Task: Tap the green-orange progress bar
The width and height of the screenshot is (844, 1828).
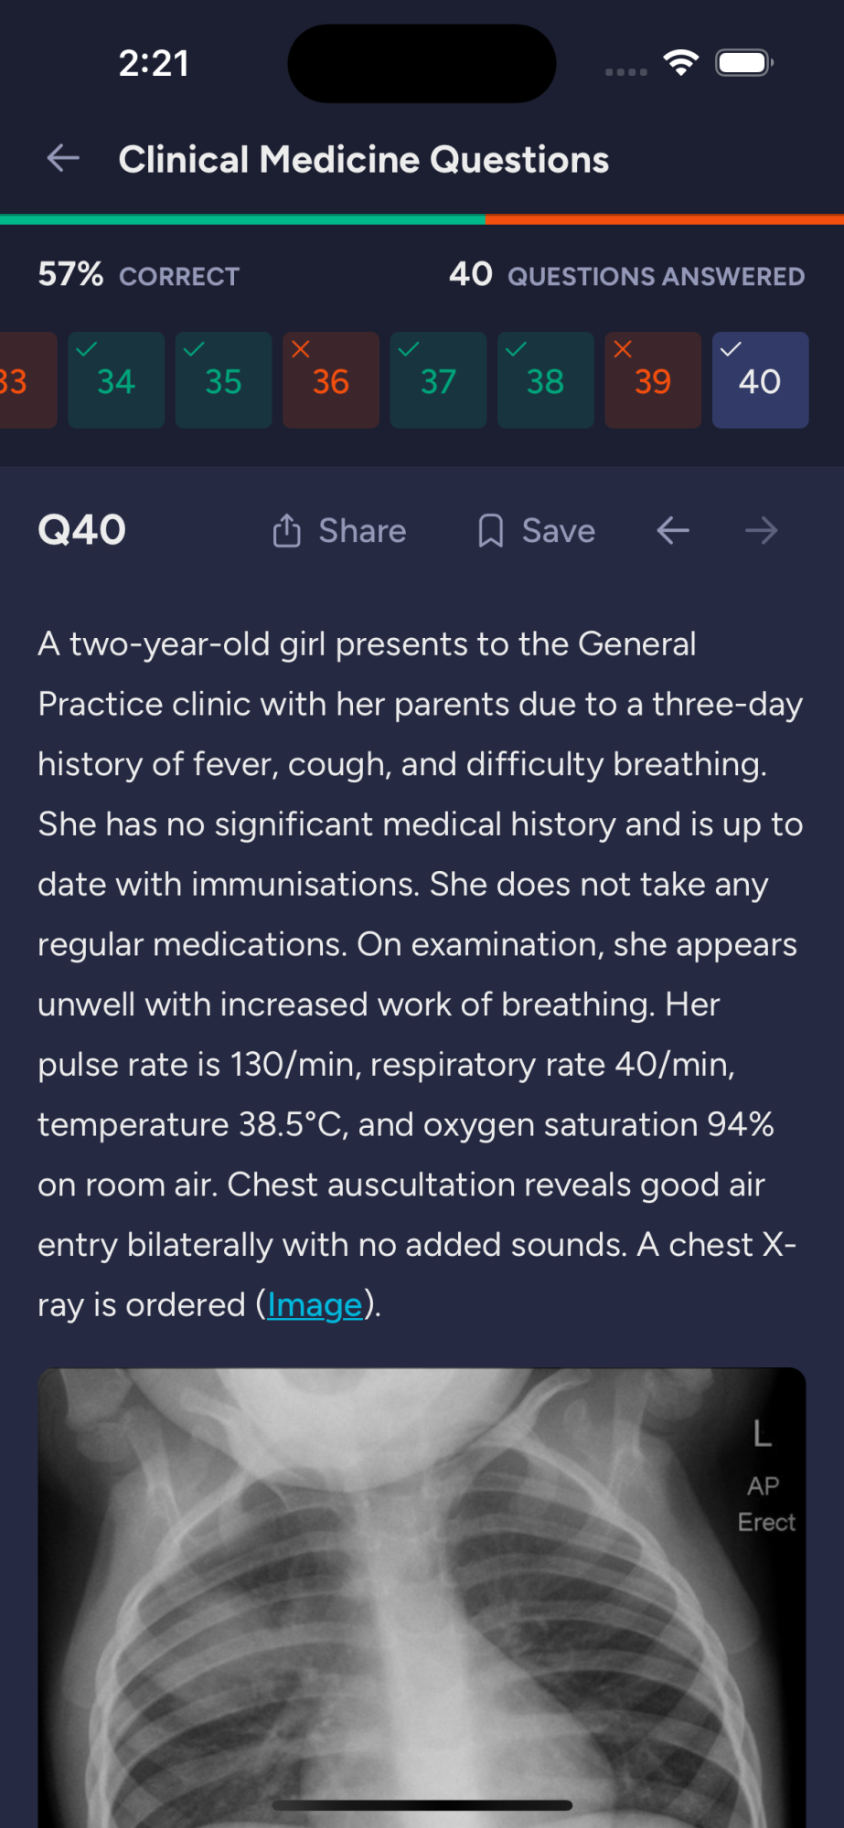Action: click(x=422, y=219)
